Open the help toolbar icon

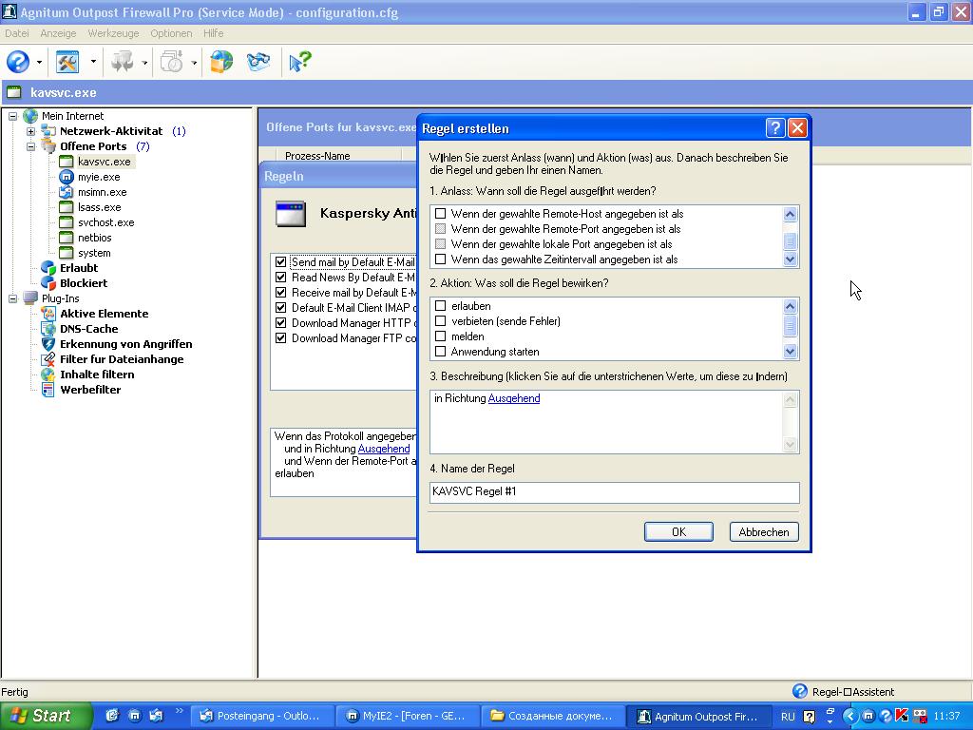pos(18,62)
